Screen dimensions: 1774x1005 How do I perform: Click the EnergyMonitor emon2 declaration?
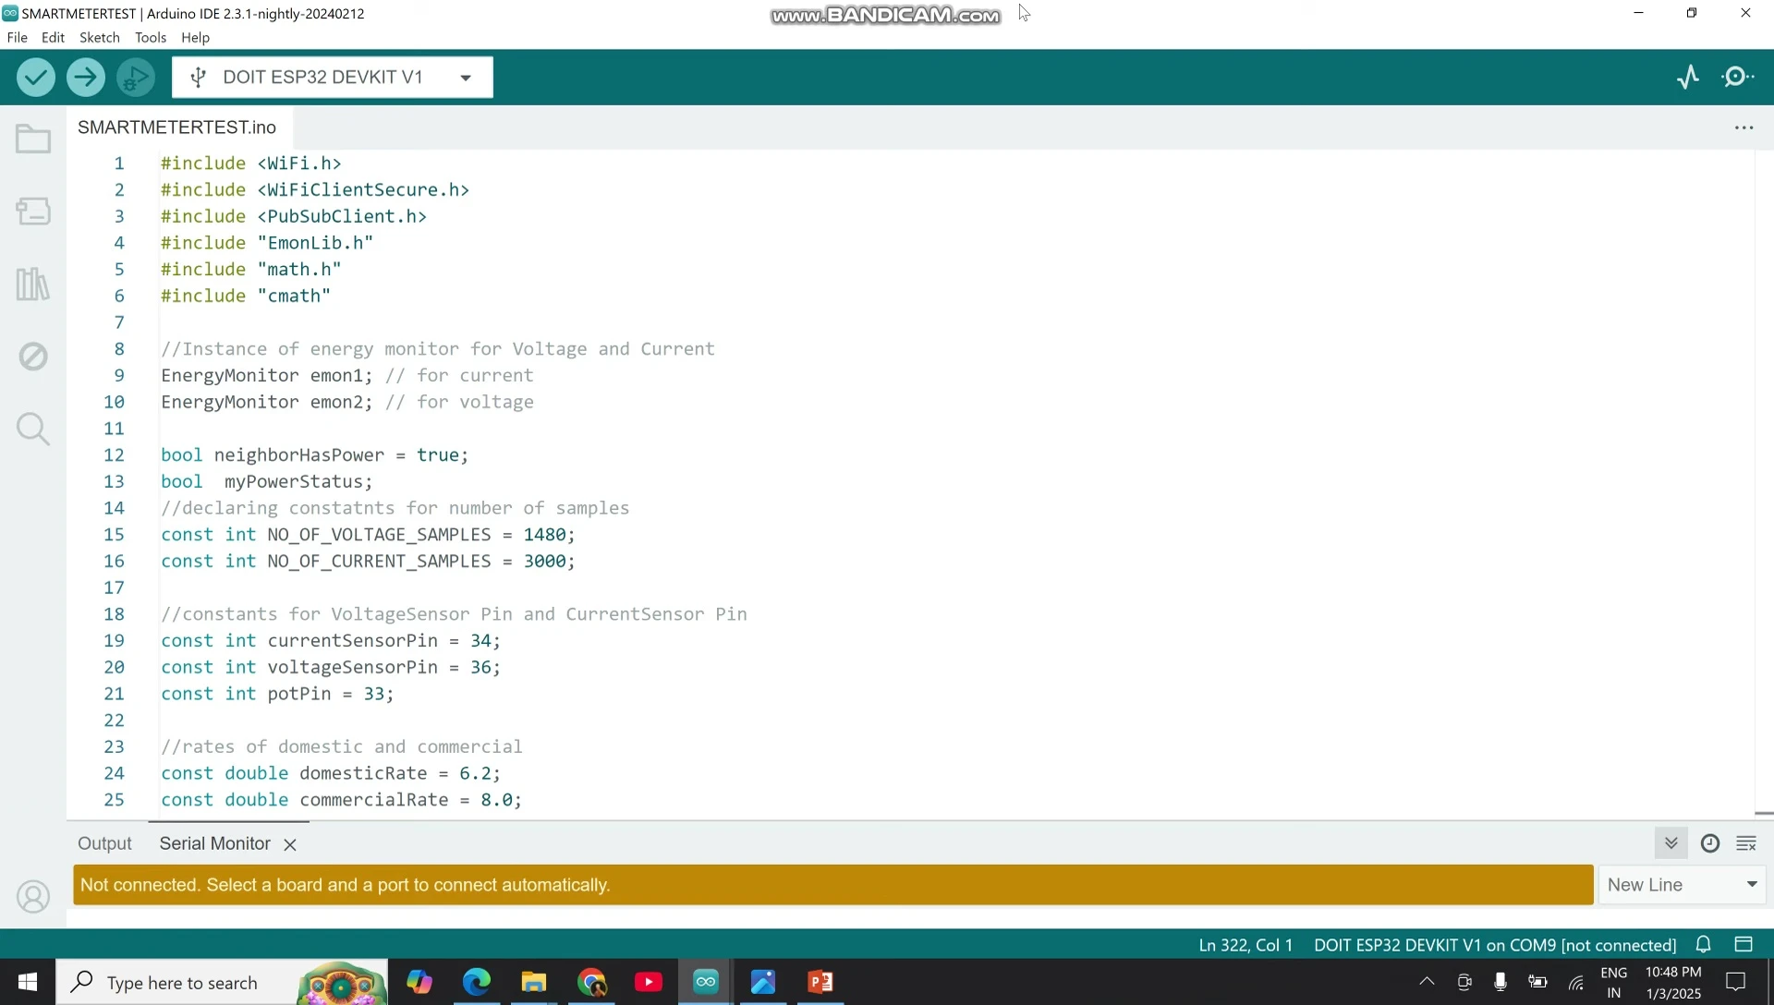[x=267, y=403]
